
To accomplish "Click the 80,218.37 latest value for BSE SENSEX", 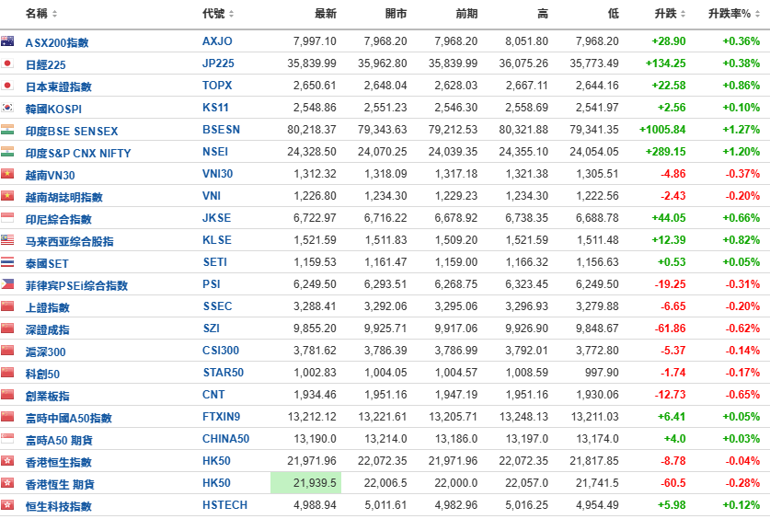I will 312,130.
